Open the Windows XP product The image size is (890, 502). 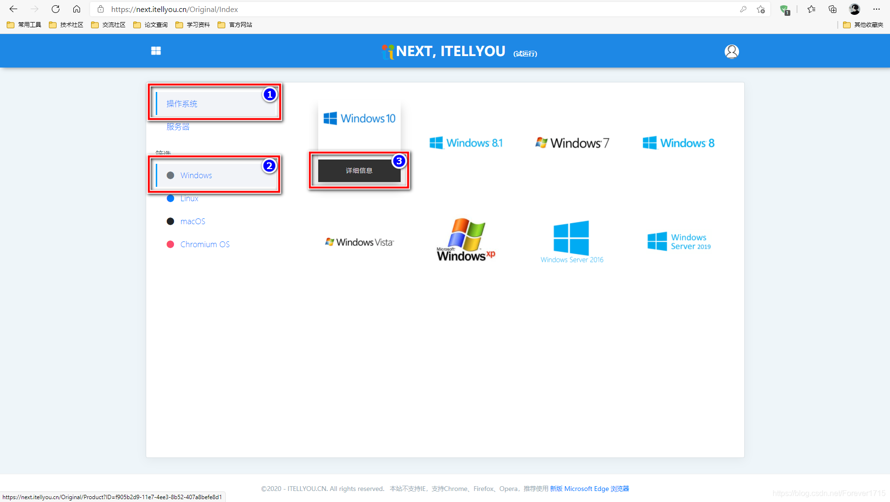[x=466, y=240]
